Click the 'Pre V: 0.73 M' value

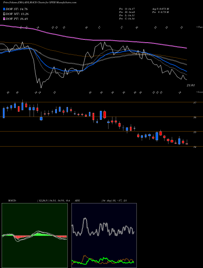pos(160,12)
